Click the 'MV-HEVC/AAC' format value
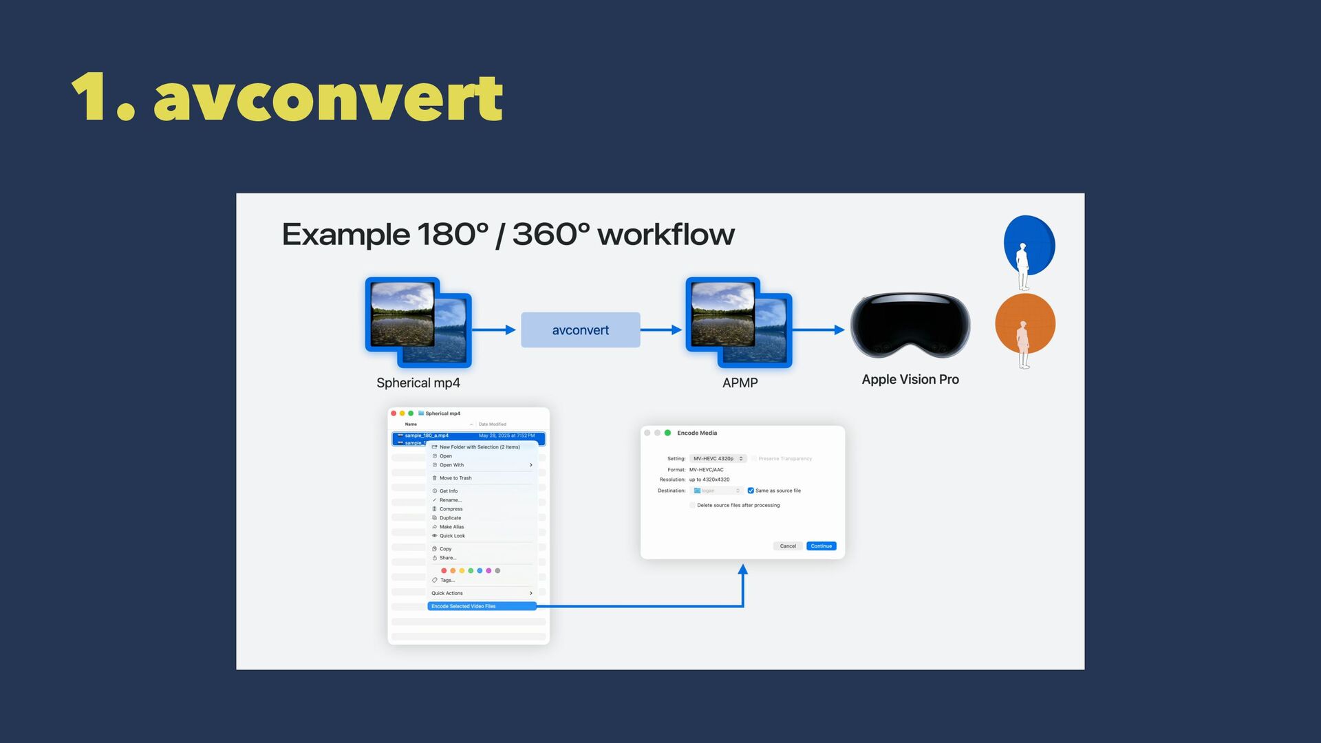The height and width of the screenshot is (743, 1321). [707, 470]
